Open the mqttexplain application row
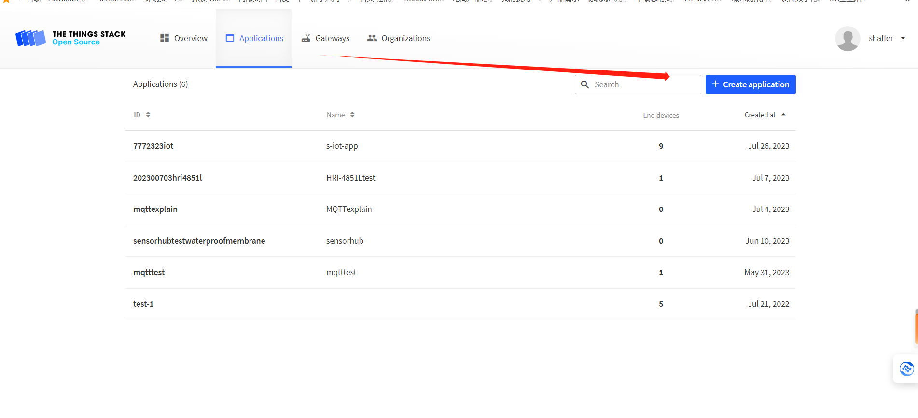918x418 pixels. coord(155,209)
